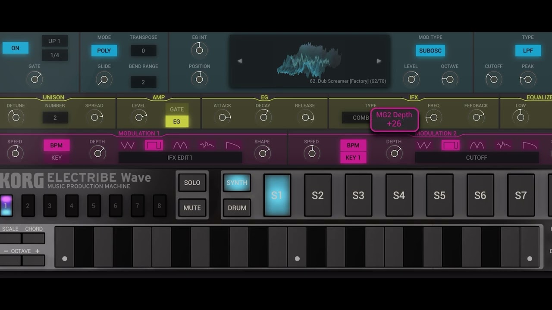Viewport: 552px width, 310px height.
Task: Toggle the arpeggiator ON button
Action: pyautogui.click(x=15, y=48)
